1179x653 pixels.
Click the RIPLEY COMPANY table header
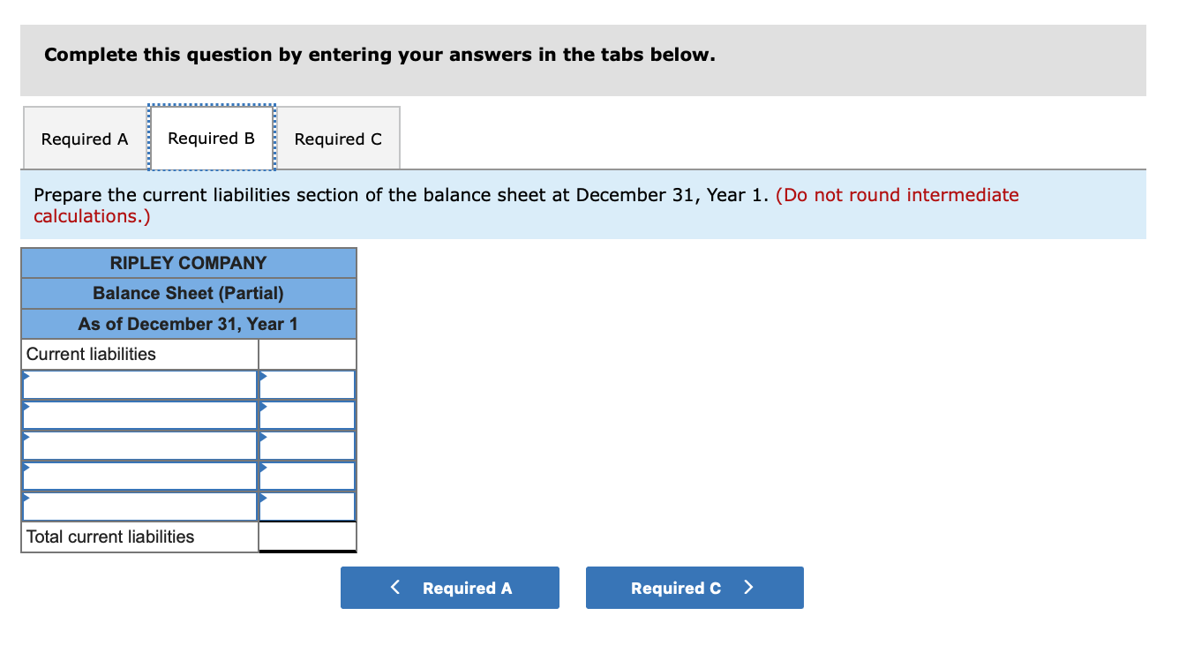click(x=188, y=263)
